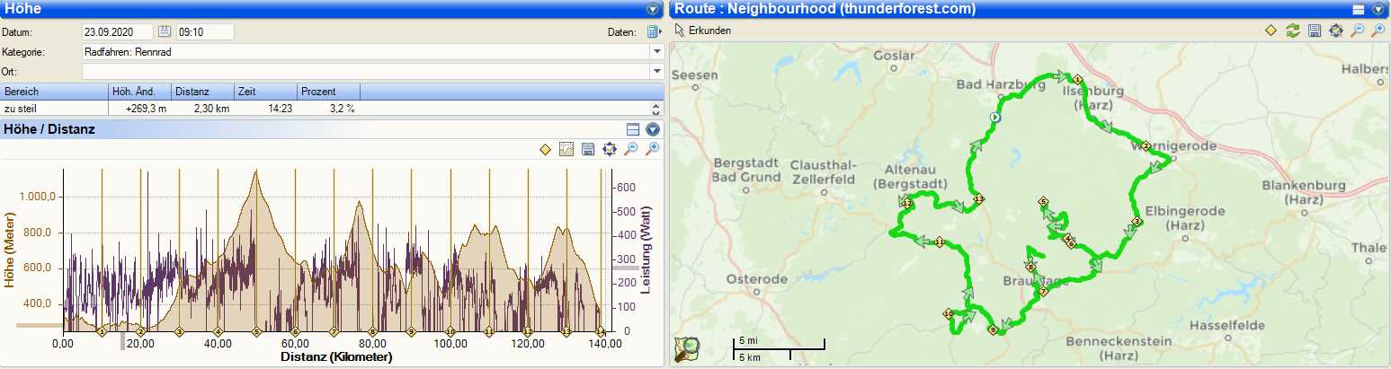Toggle lap markers on the elevation chart
This screenshot has height=369, width=1391.
[545, 149]
